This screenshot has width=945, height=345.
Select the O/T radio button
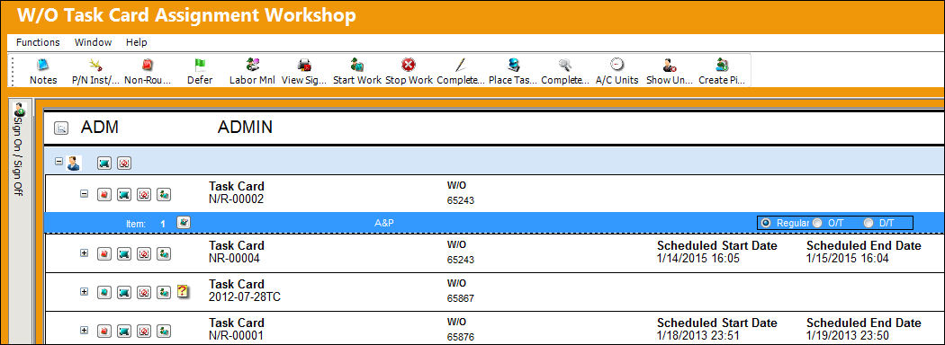[x=817, y=223]
